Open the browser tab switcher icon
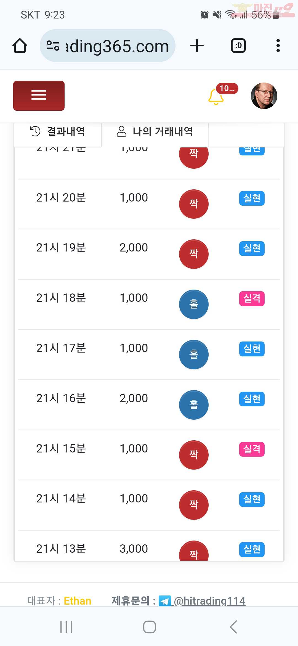298x646 pixels. tap(238, 46)
